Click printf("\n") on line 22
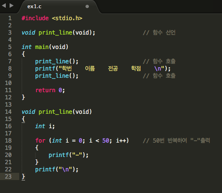Image resolution: width=222 pixels, height=193 pixels. pyautogui.click(x=57, y=169)
